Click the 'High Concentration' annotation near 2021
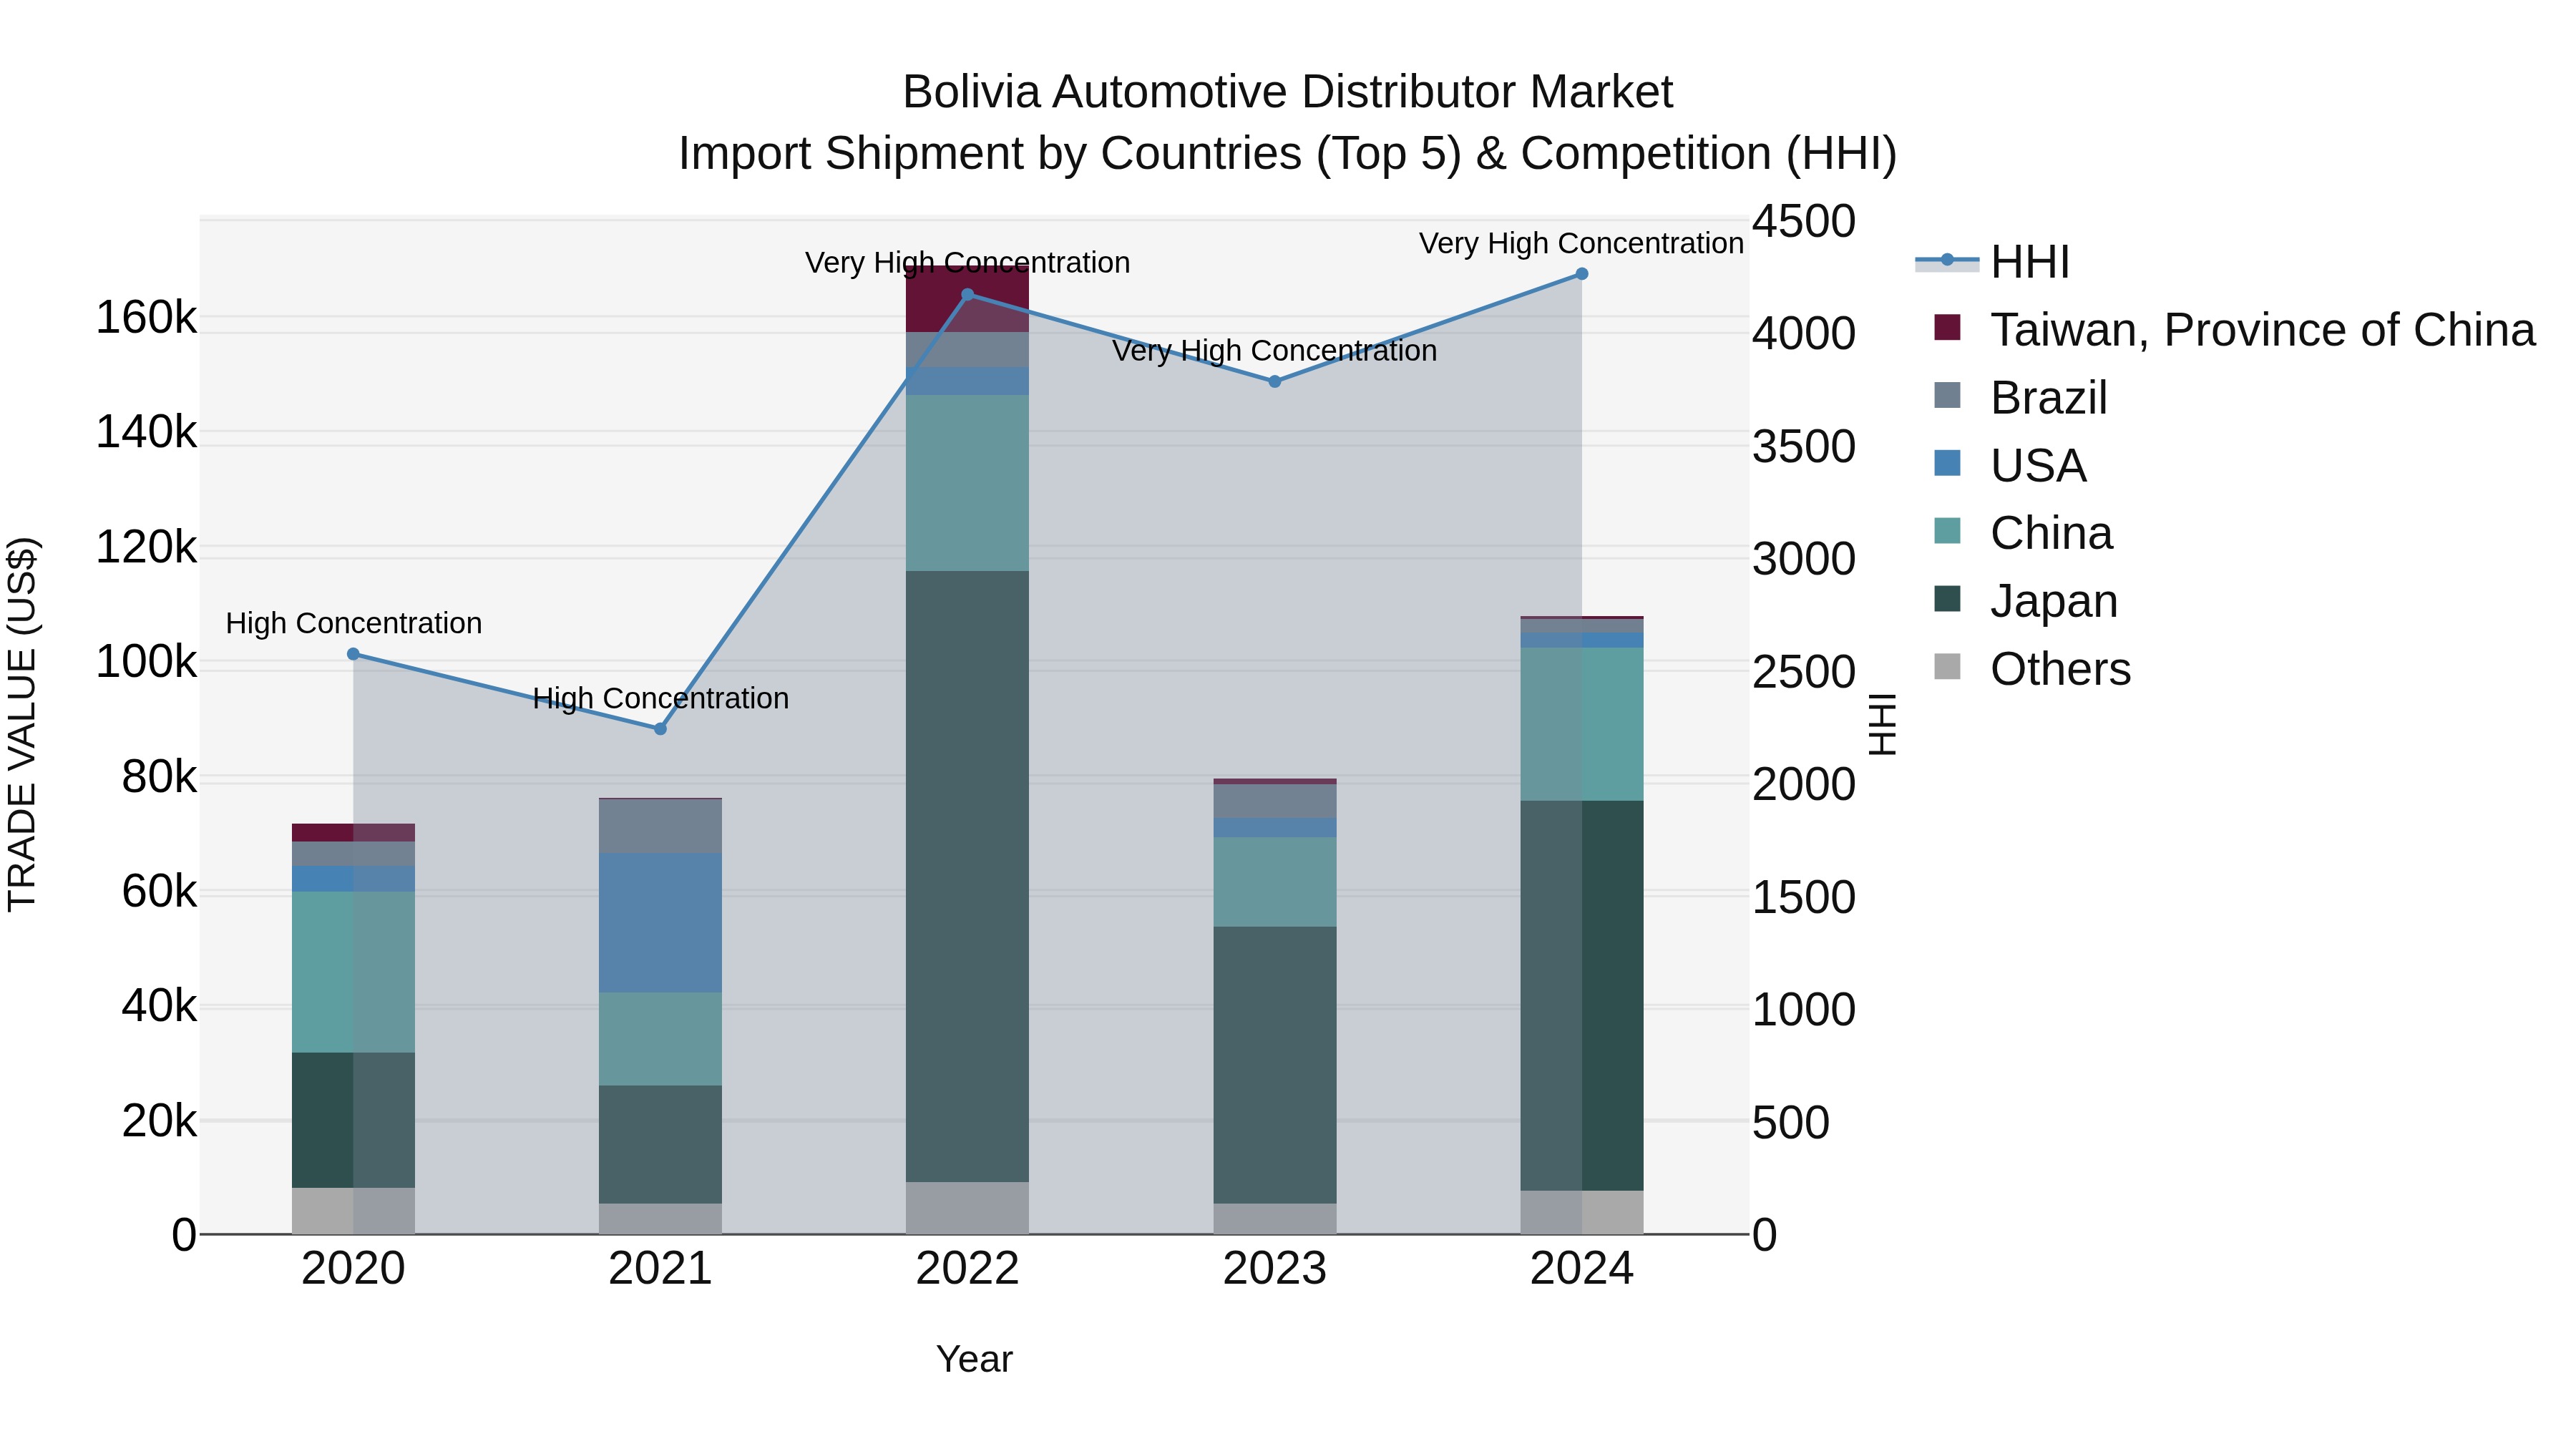Viewport: 2576px width, 1449px height. coord(660,698)
